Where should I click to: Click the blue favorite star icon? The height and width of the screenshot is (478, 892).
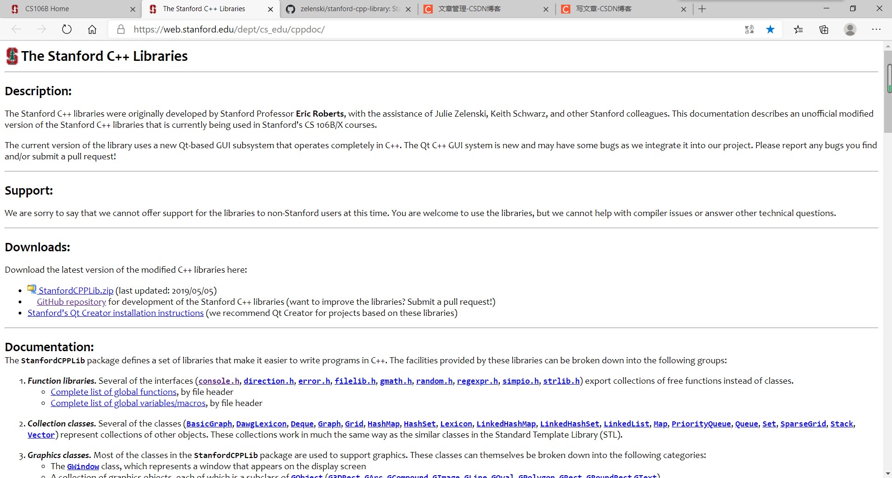pos(770,29)
